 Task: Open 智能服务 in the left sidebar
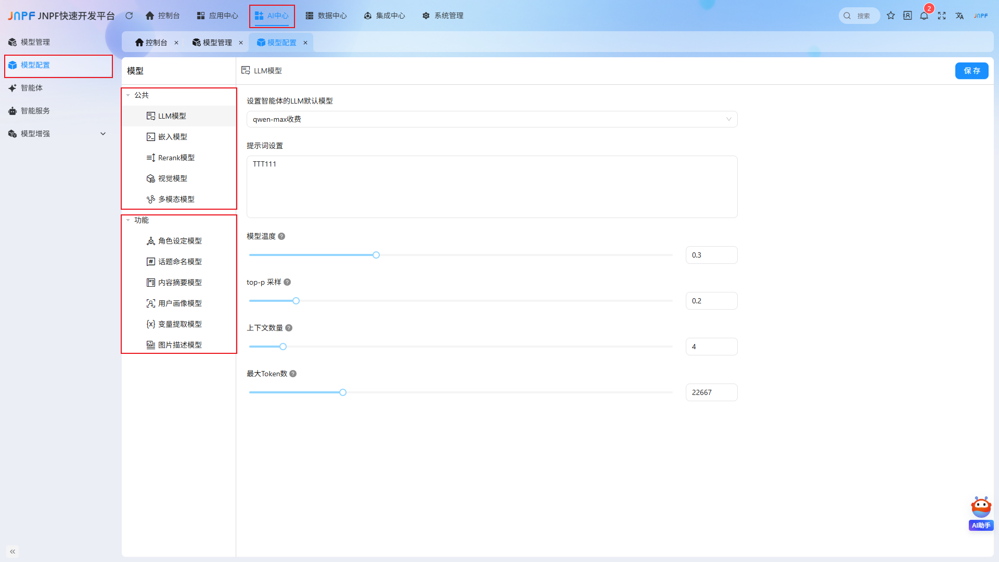[58, 111]
